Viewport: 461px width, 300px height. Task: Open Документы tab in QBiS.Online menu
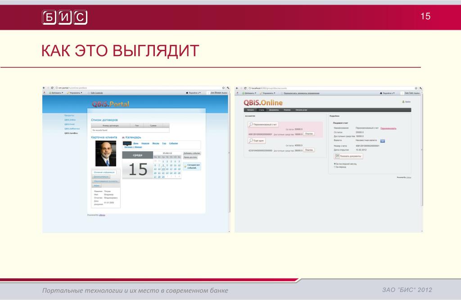click(x=274, y=110)
